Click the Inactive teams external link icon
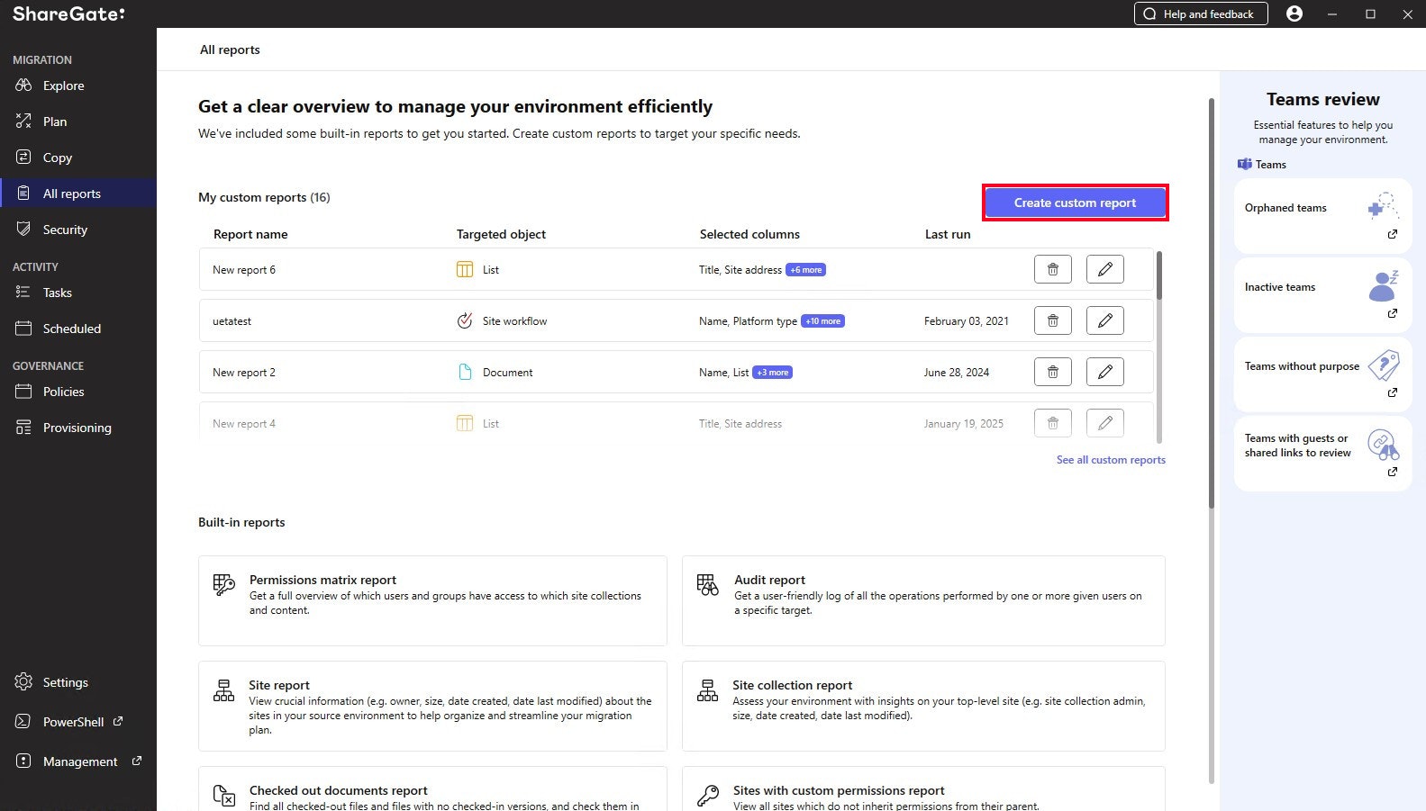 1393,313
